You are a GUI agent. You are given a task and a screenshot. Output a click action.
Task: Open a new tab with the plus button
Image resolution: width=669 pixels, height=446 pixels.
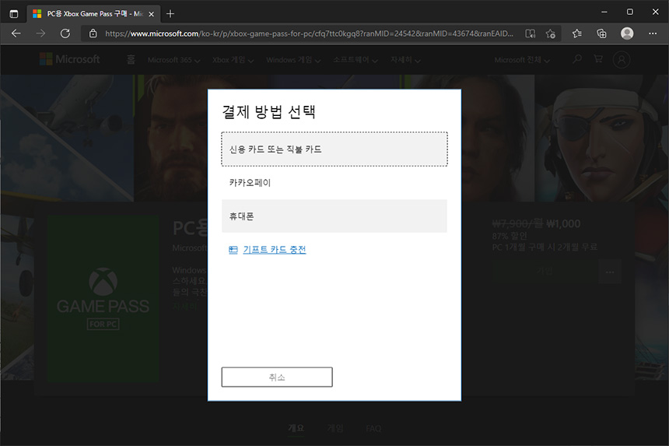(x=170, y=14)
